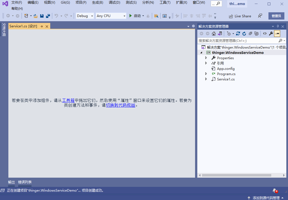Open project properties via the wrench icon

pyautogui.click(x=271, y=34)
